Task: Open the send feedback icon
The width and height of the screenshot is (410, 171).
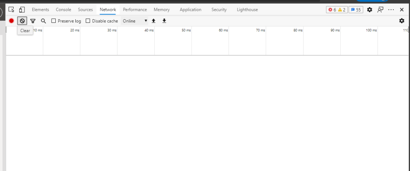Action: (x=380, y=10)
